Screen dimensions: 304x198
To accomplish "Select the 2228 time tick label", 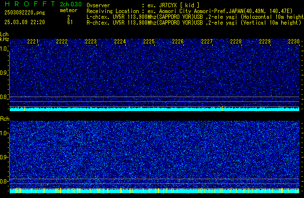I will click(x=236, y=42).
